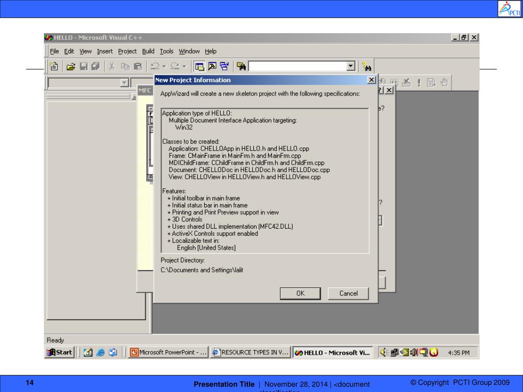
Task: Click the 'English [United States]' line
Action: point(206,248)
